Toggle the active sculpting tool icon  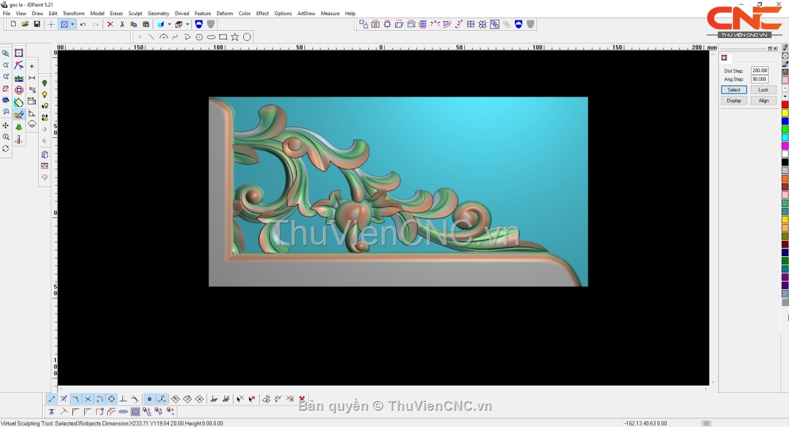(19, 114)
